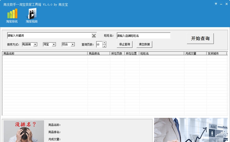
Task: Click the 没排名？ advertisement image
Action: click(x=24, y=131)
